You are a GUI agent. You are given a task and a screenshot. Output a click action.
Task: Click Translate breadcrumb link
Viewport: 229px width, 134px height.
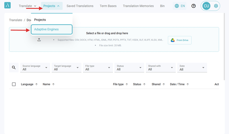16,20
